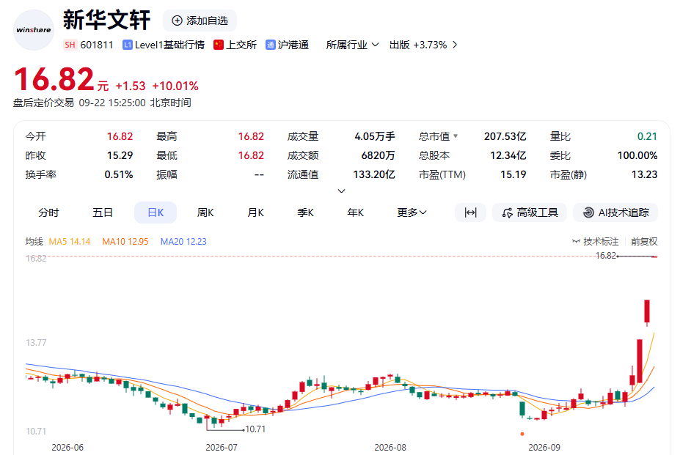Click 委比 value 100.00%
The height and width of the screenshot is (455, 680).
click(x=637, y=155)
